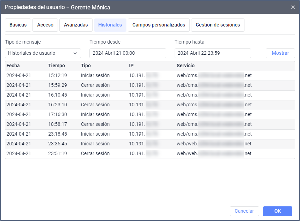Viewport: 300px width, 221px height.
Task: Click the Cancelar button
Action: [x=244, y=211]
